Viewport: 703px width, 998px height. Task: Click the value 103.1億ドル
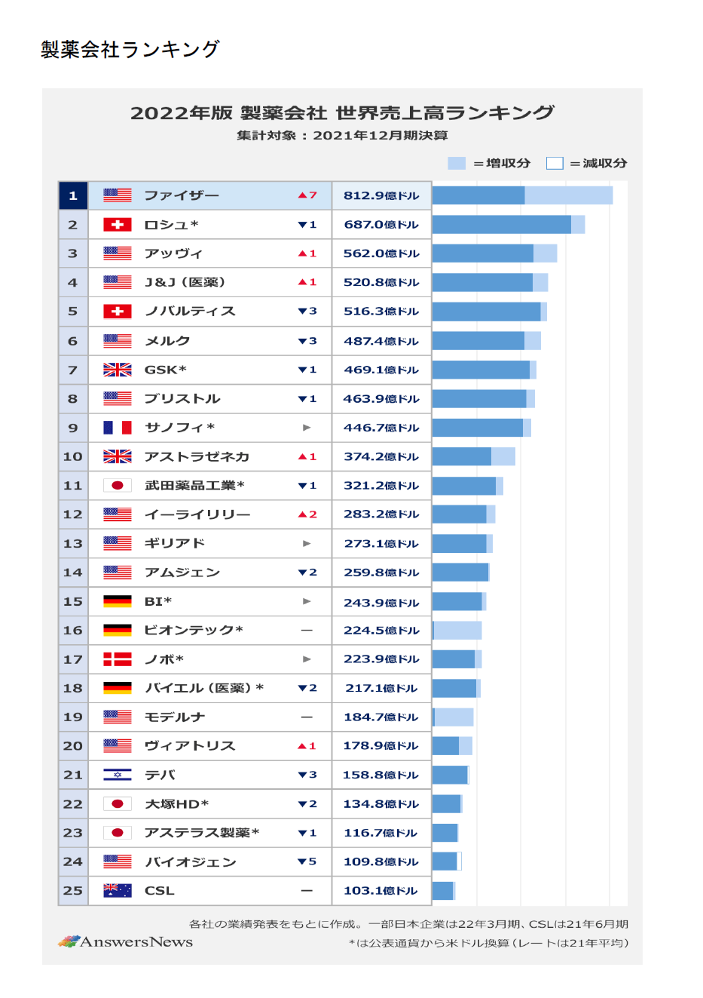tap(381, 891)
